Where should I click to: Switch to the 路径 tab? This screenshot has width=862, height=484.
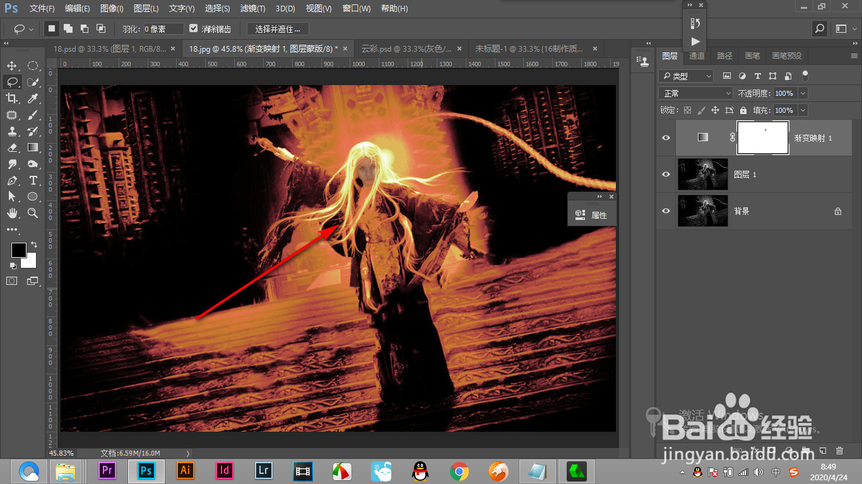[x=725, y=55]
